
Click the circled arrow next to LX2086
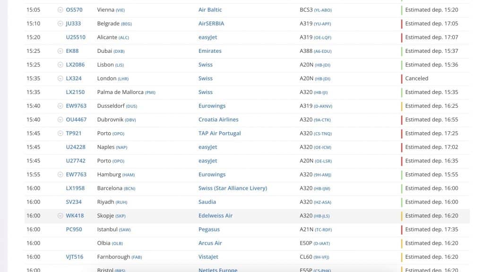(x=60, y=65)
